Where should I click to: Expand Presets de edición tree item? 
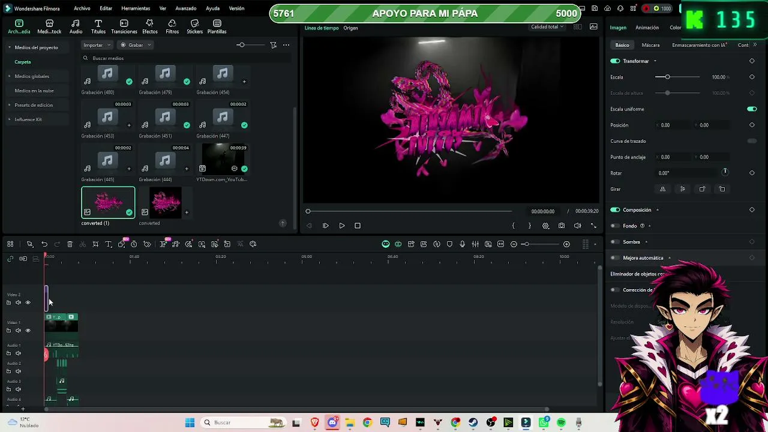[9, 105]
